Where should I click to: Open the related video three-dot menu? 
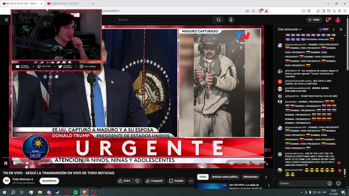coord(269,185)
